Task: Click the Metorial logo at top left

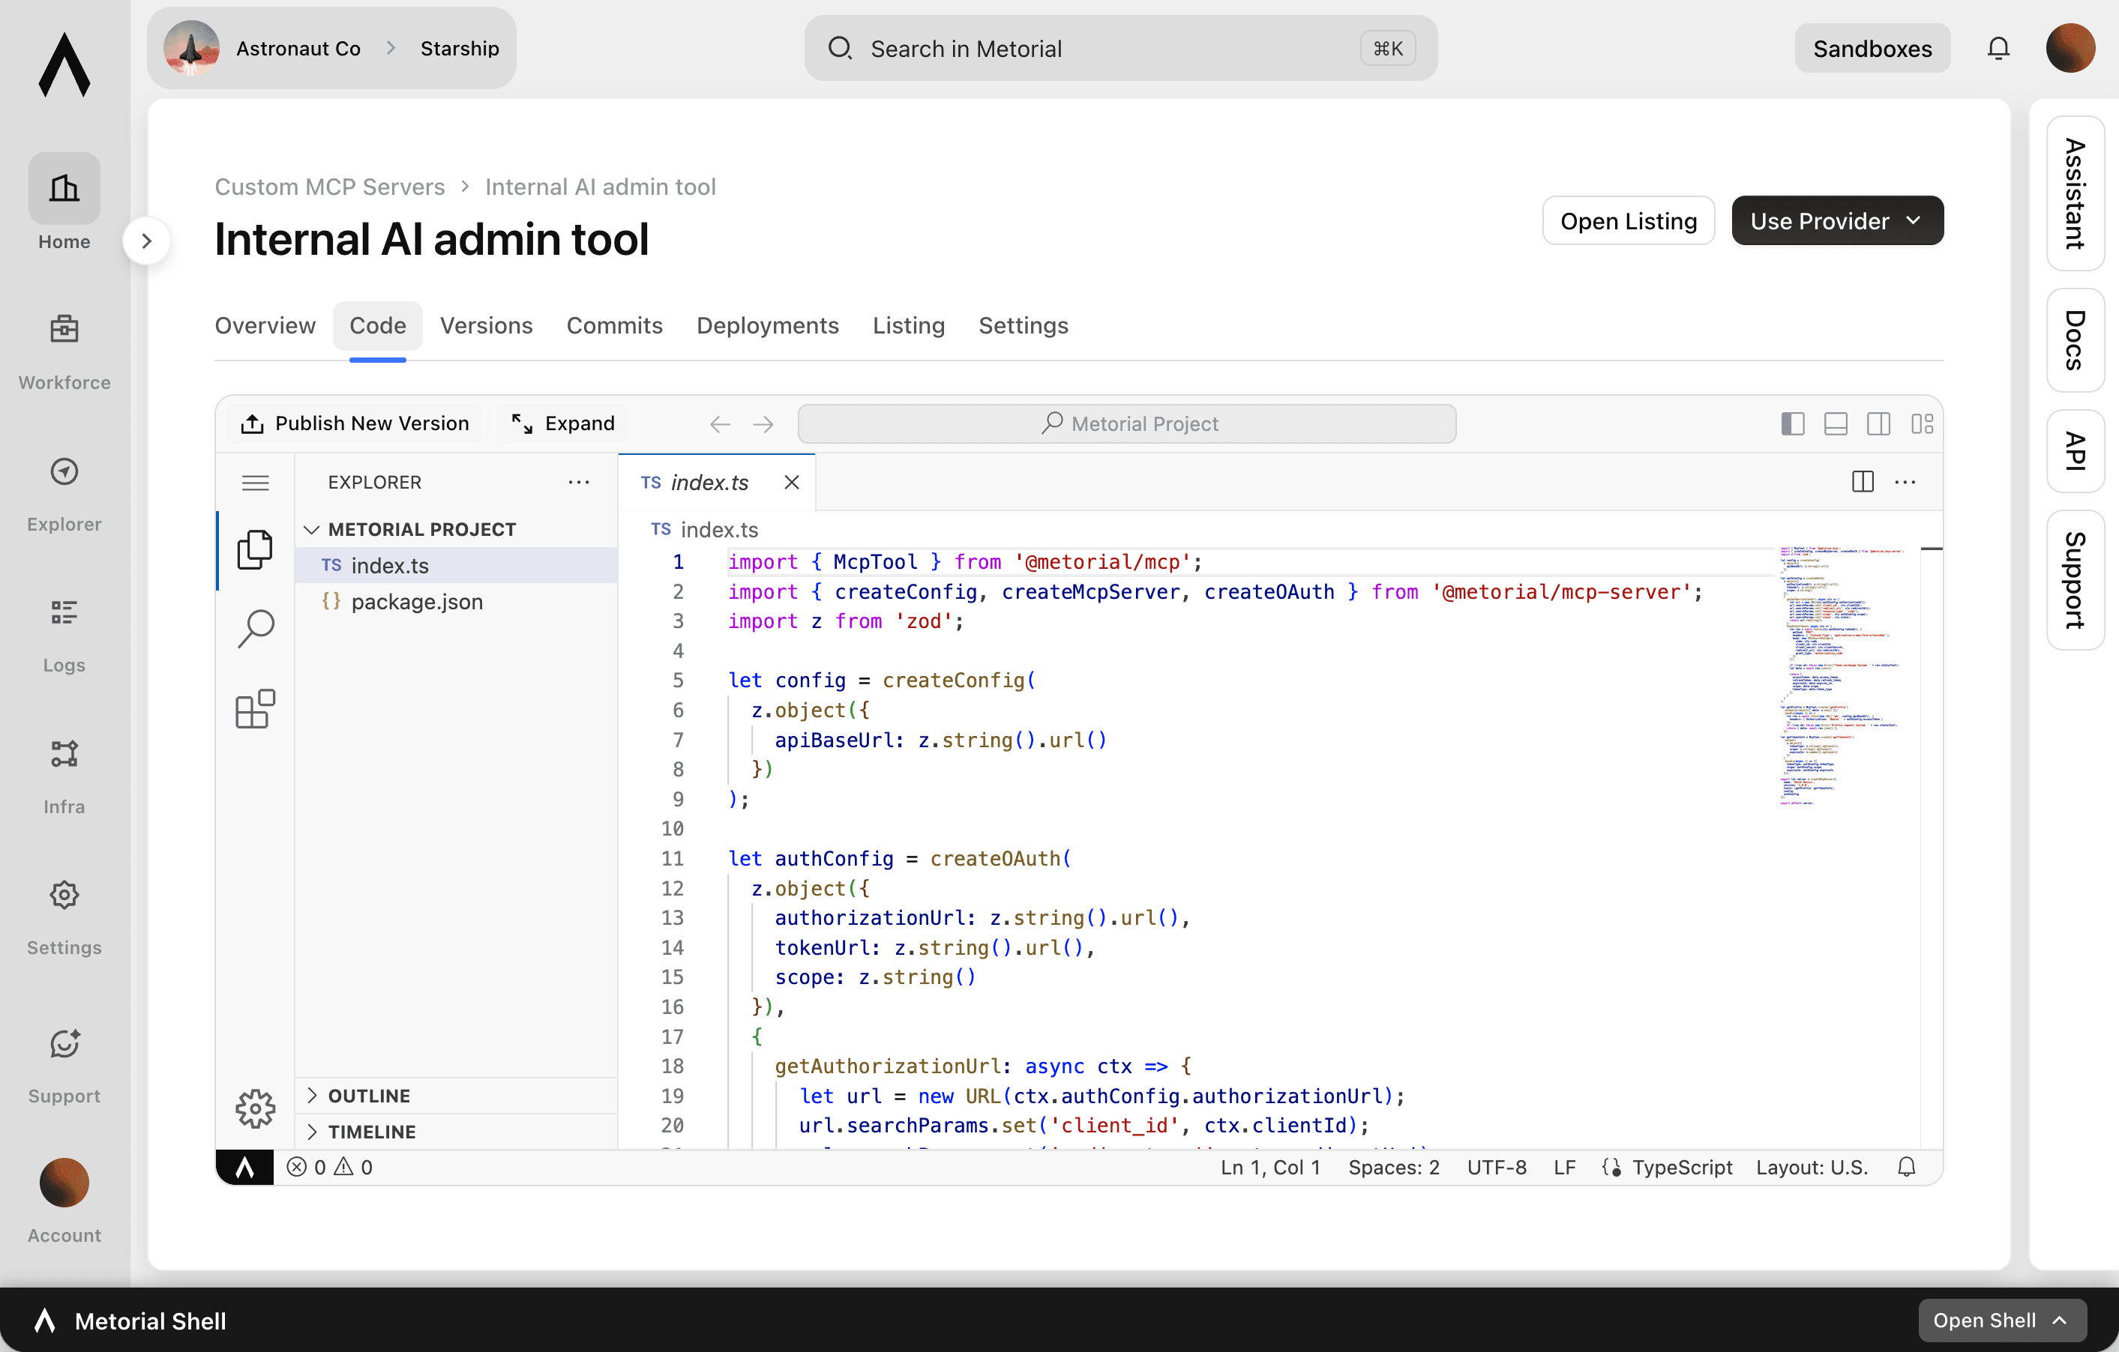Action: 64,64
